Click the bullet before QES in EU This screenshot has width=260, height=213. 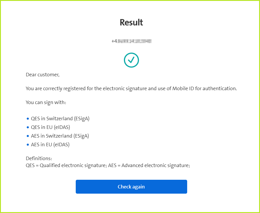click(x=28, y=127)
